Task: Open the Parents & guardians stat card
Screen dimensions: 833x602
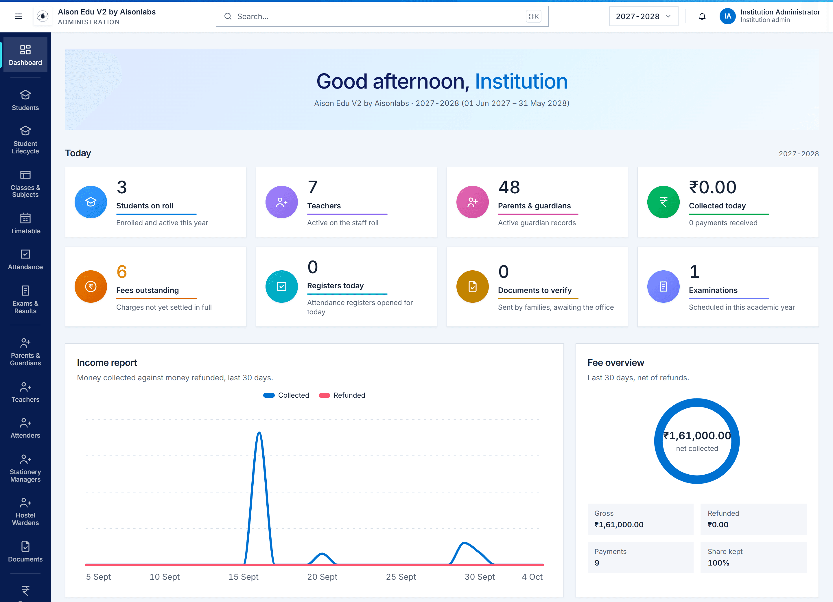Action: [x=537, y=202]
